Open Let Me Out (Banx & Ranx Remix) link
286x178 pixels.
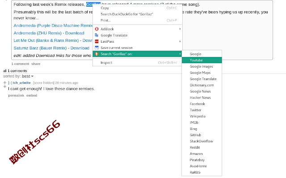point(46,40)
